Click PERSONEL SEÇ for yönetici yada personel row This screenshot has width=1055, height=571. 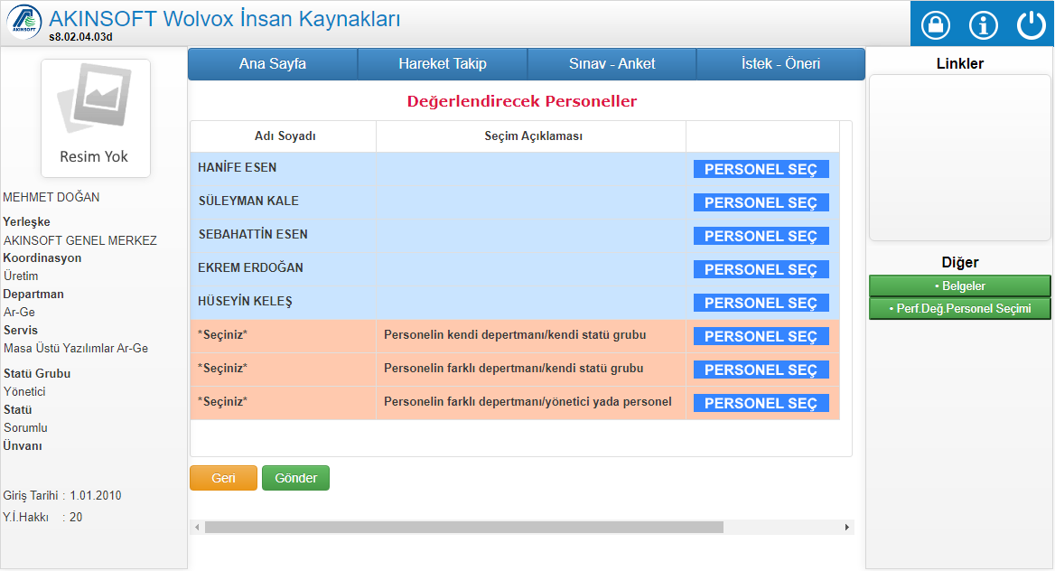point(761,403)
